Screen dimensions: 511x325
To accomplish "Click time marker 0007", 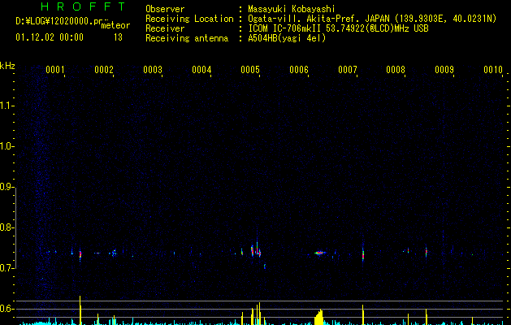I will point(348,70).
